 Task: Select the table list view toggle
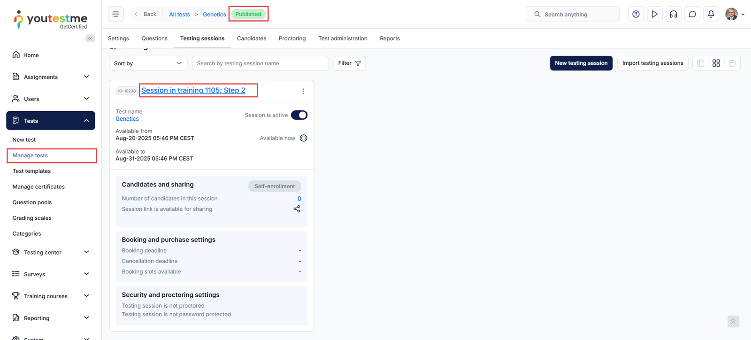click(x=701, y=63)
